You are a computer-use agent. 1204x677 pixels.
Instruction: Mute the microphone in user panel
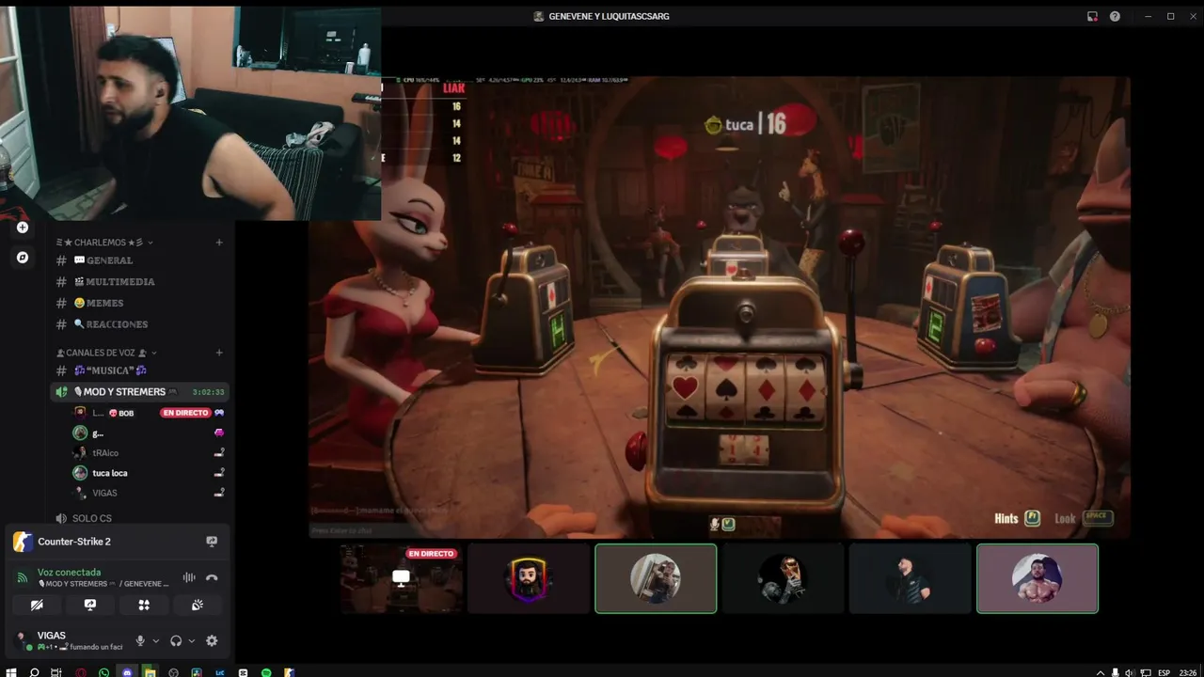140,640
